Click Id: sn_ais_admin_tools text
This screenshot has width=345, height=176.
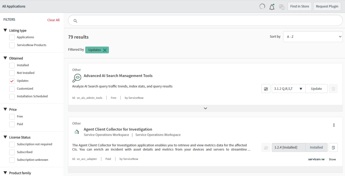click(87, 98)
